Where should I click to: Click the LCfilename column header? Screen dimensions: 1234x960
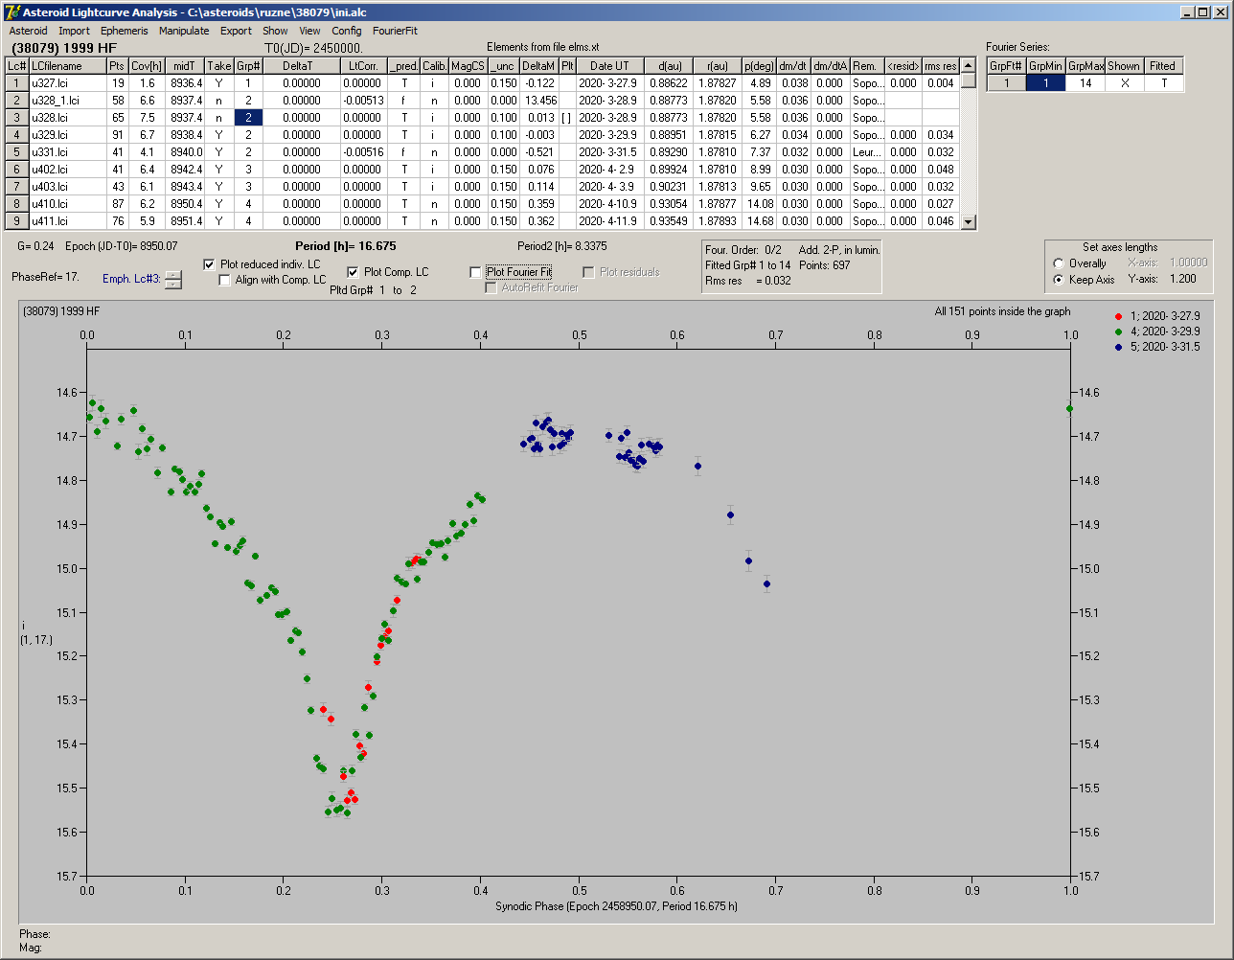66,66
